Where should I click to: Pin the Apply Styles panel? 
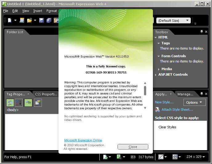pos(202,94)
